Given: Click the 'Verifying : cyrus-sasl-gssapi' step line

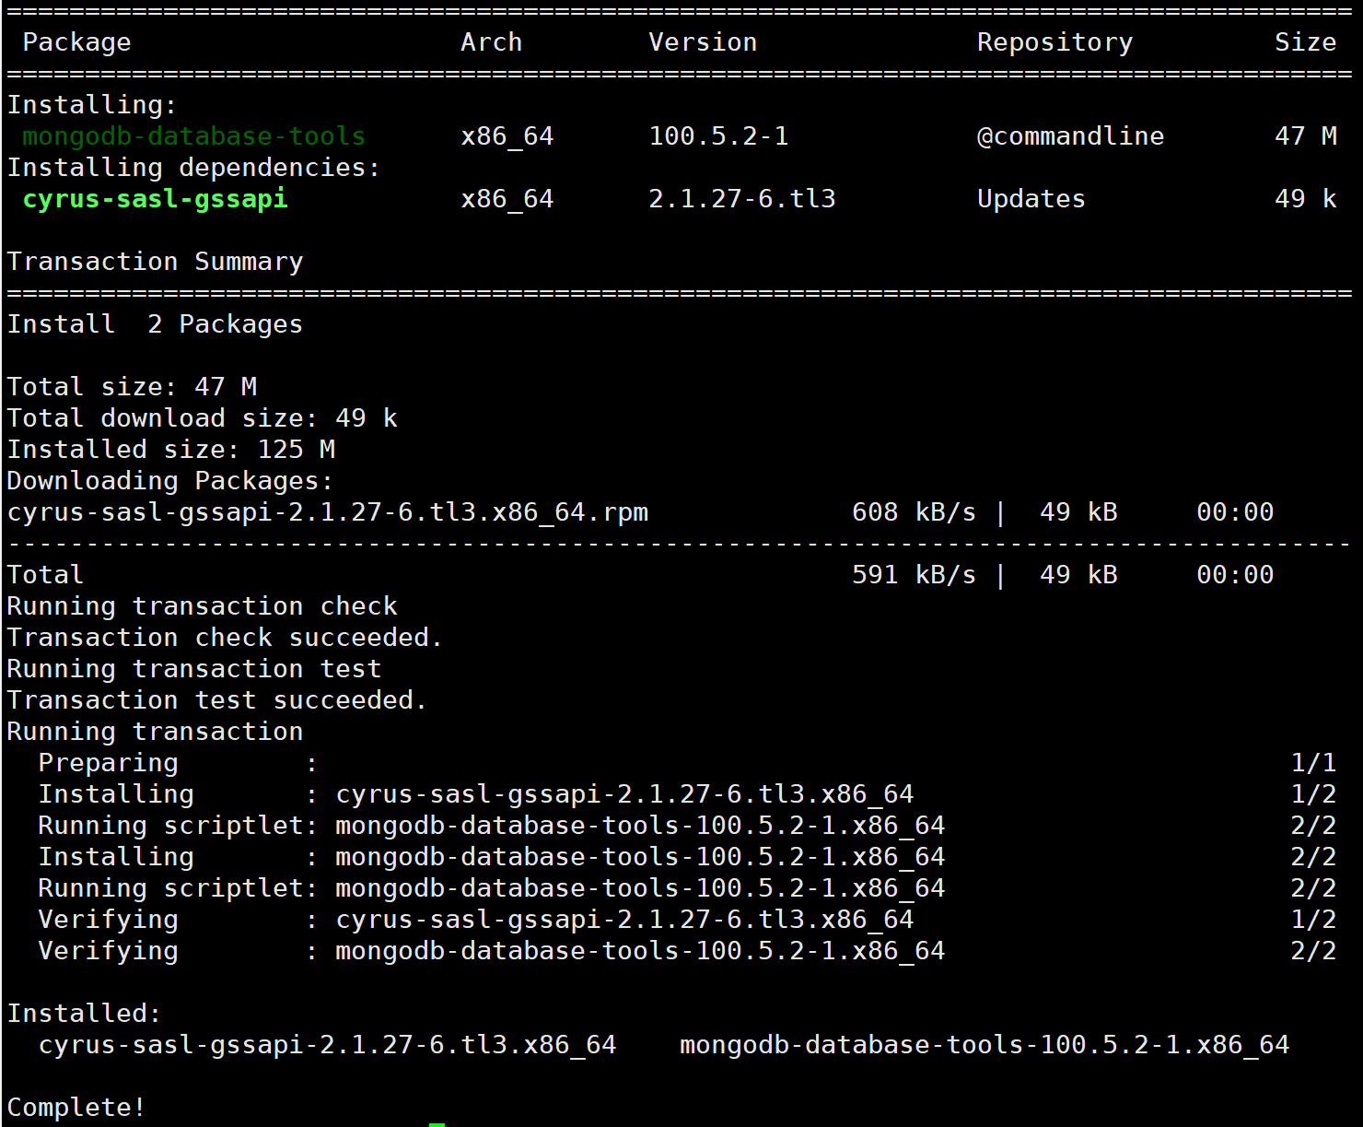Looking at the screenshot, I should point(476,921).
